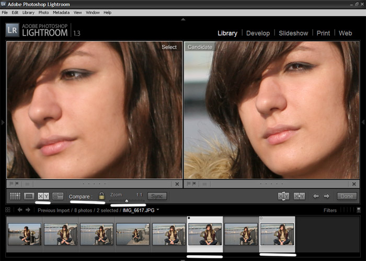Screen dimensions: 366x261
Task: Switch to Grid view icon
Action: [x=15, y=196]
